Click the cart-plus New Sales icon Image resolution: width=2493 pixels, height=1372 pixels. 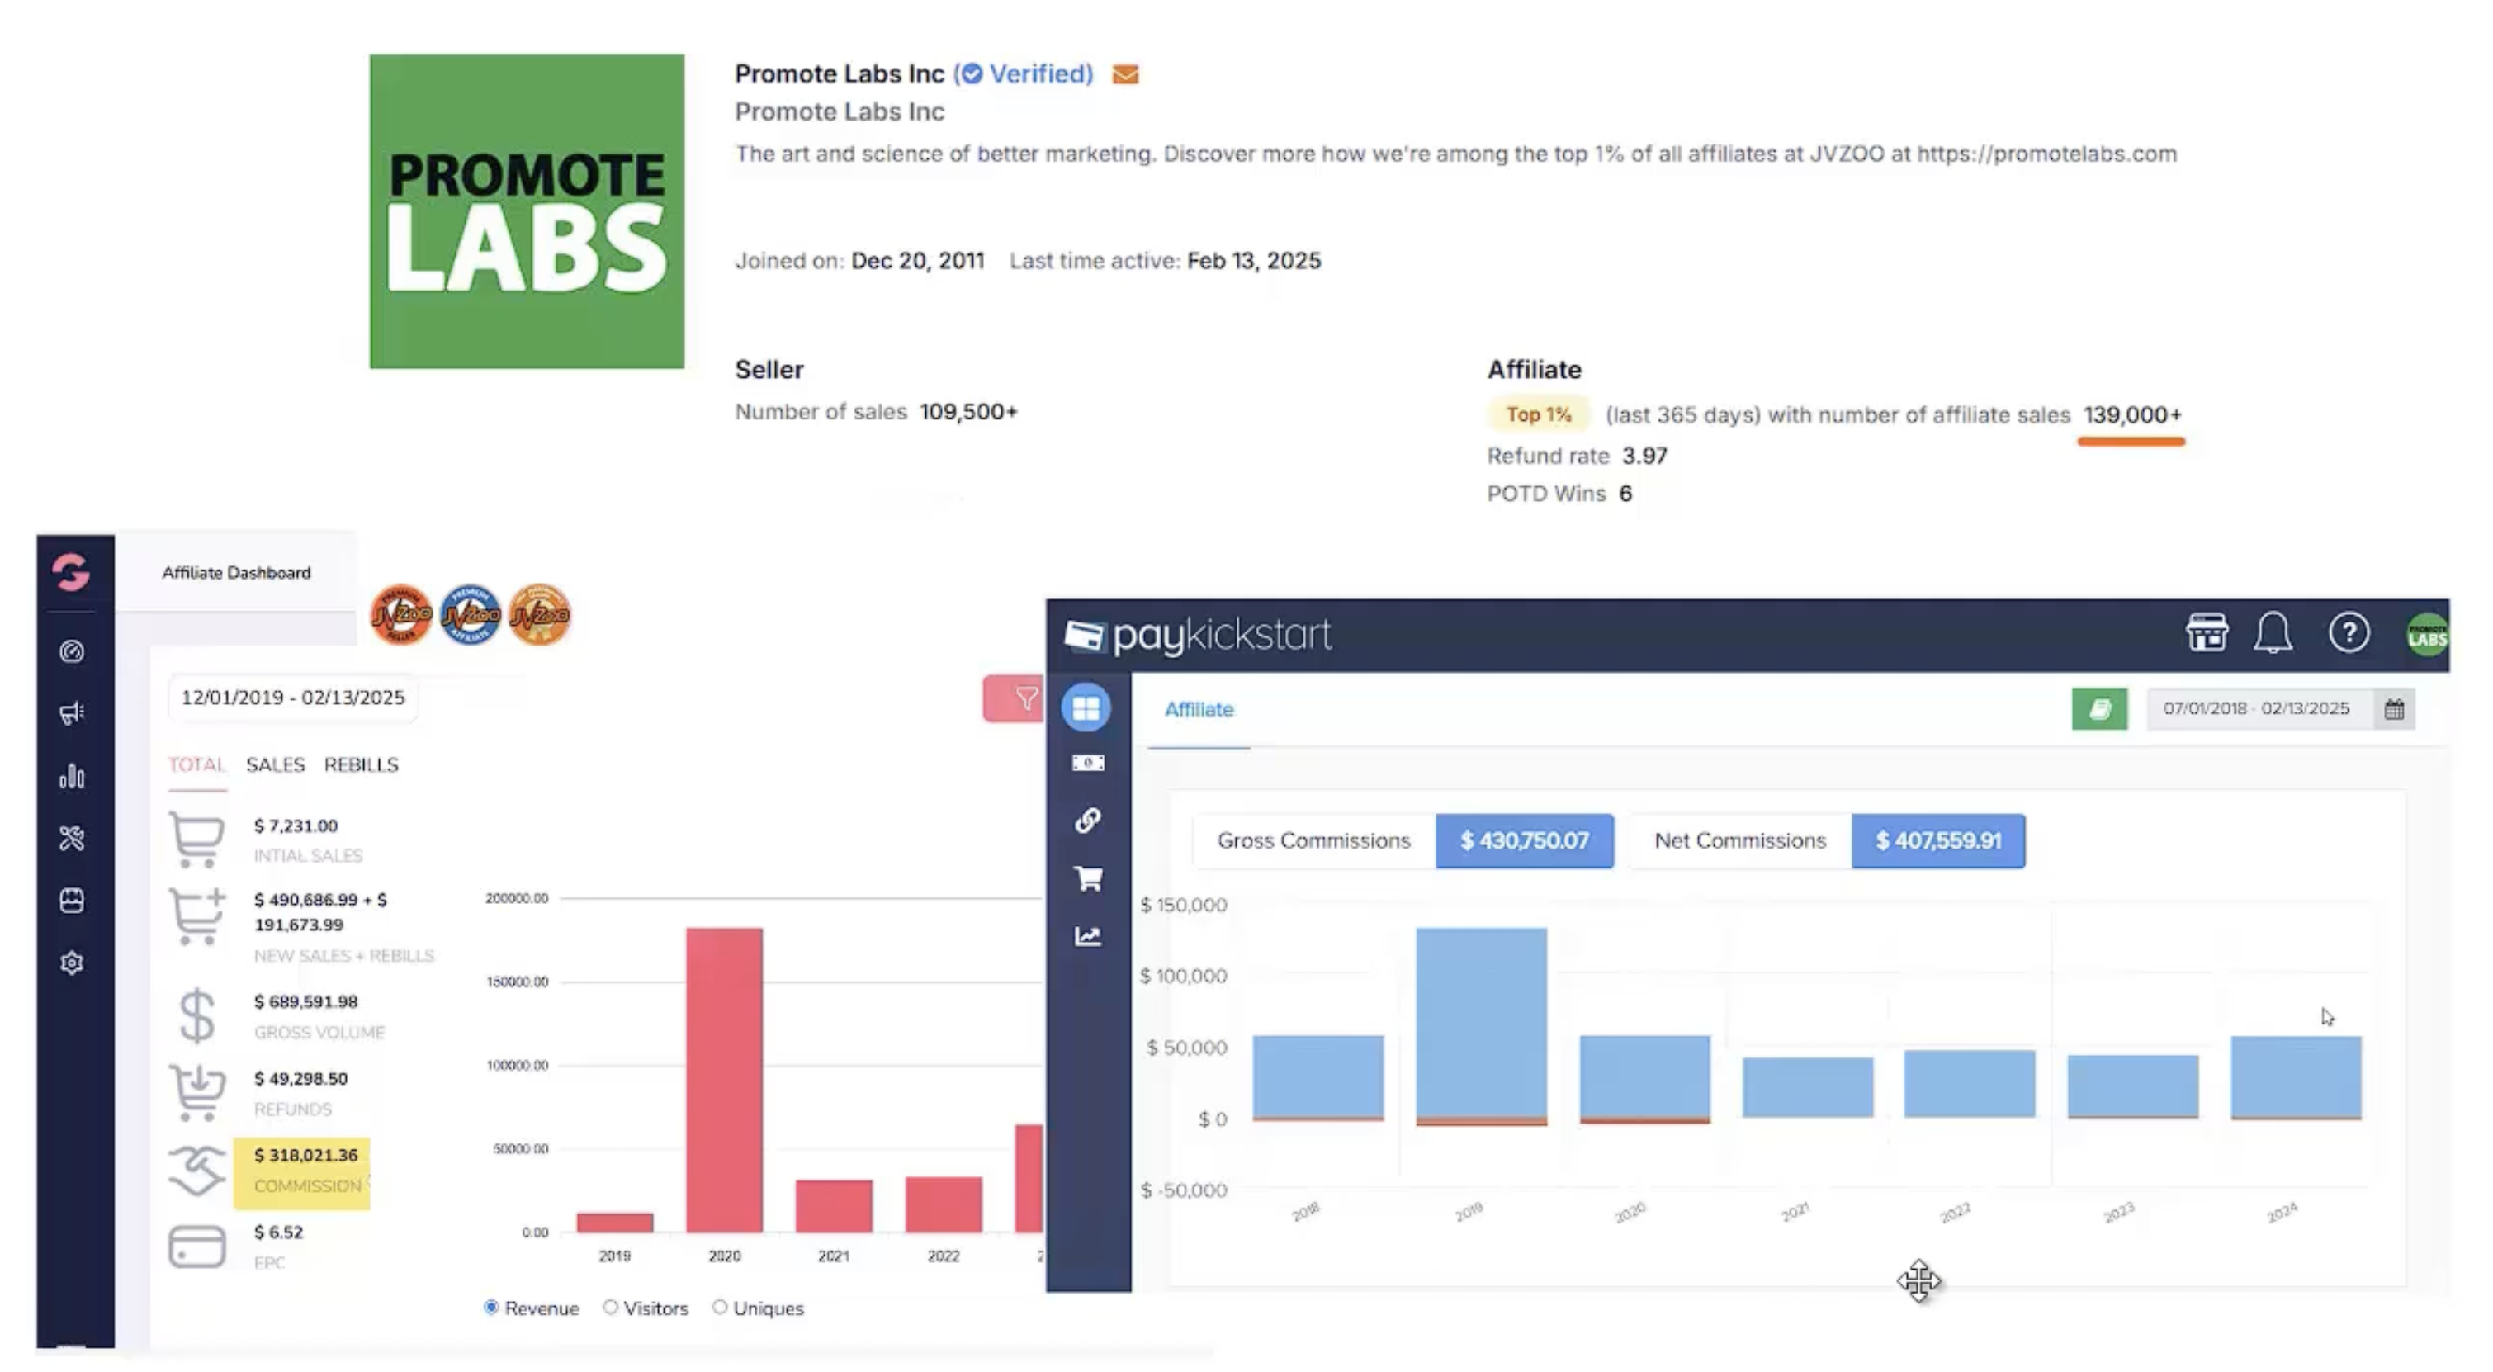[196, 915]
